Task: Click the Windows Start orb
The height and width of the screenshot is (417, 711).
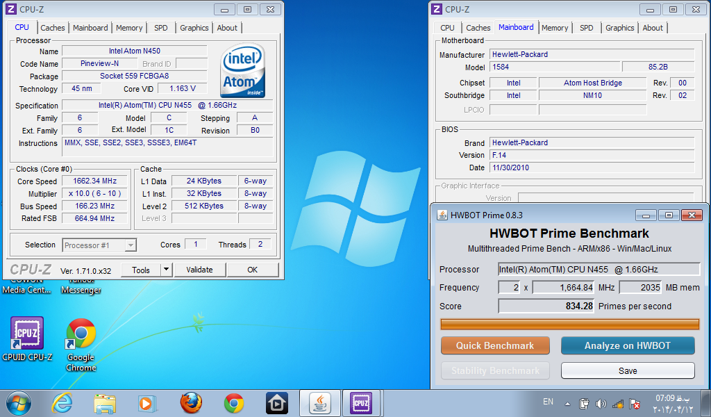Action: (x=19, y=403)
